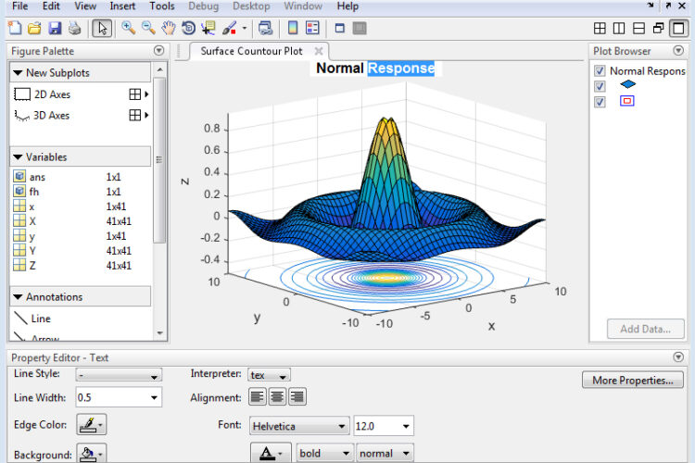
Task: Set text alignment to left
Action: [257, 396]
